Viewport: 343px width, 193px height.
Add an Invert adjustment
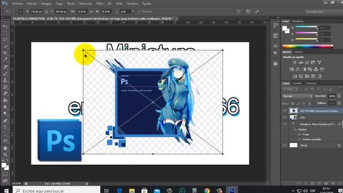point(295,76)
